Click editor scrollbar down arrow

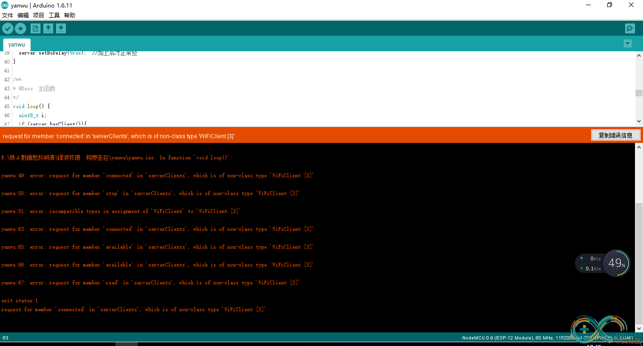[x=639, y=121]
